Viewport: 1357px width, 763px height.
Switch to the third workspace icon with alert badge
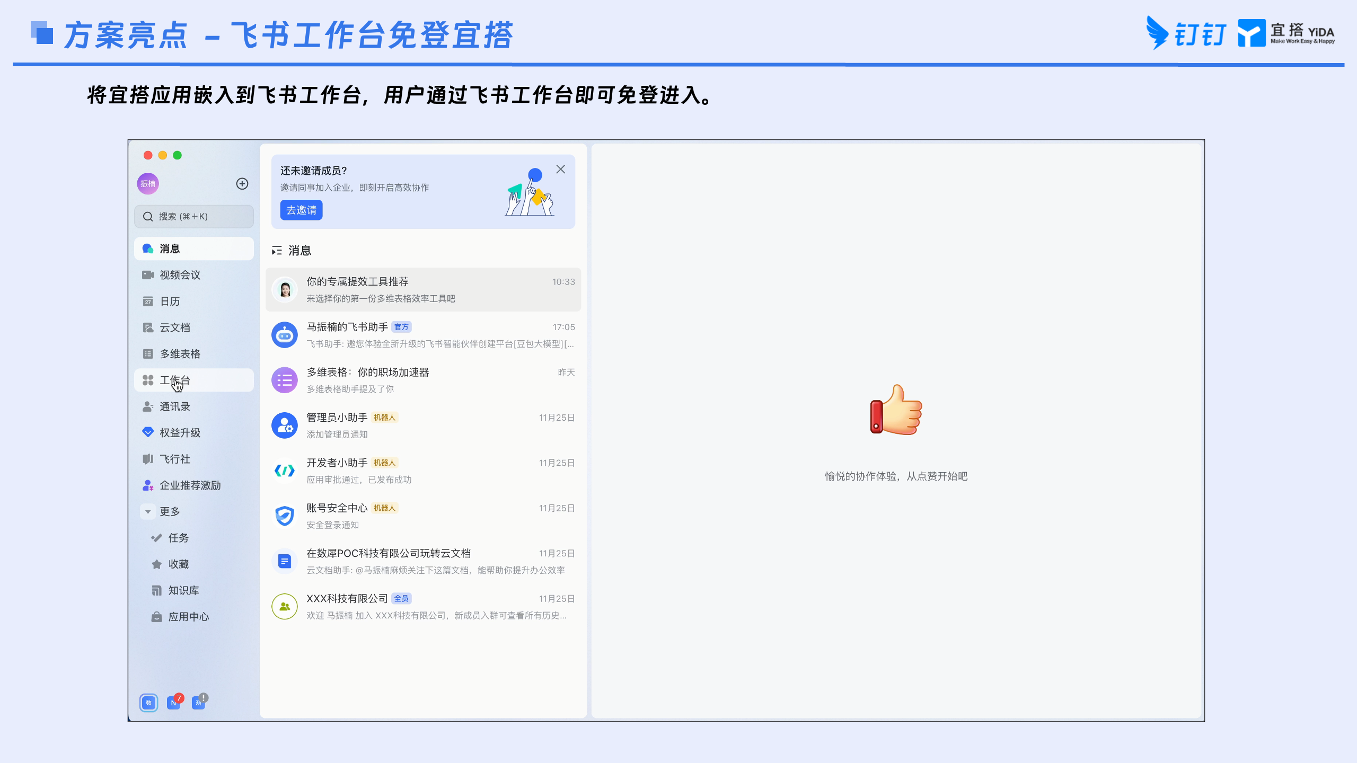point(199,702)
